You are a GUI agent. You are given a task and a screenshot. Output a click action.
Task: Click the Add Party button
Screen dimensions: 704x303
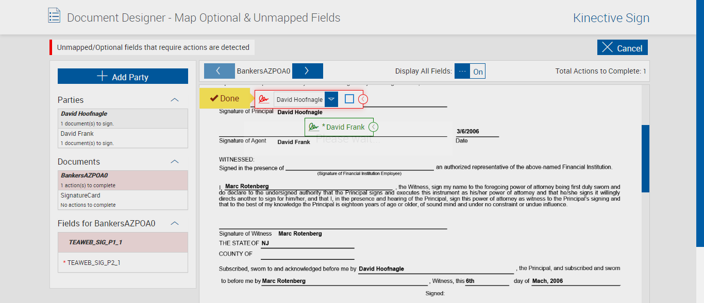point(123,77)
